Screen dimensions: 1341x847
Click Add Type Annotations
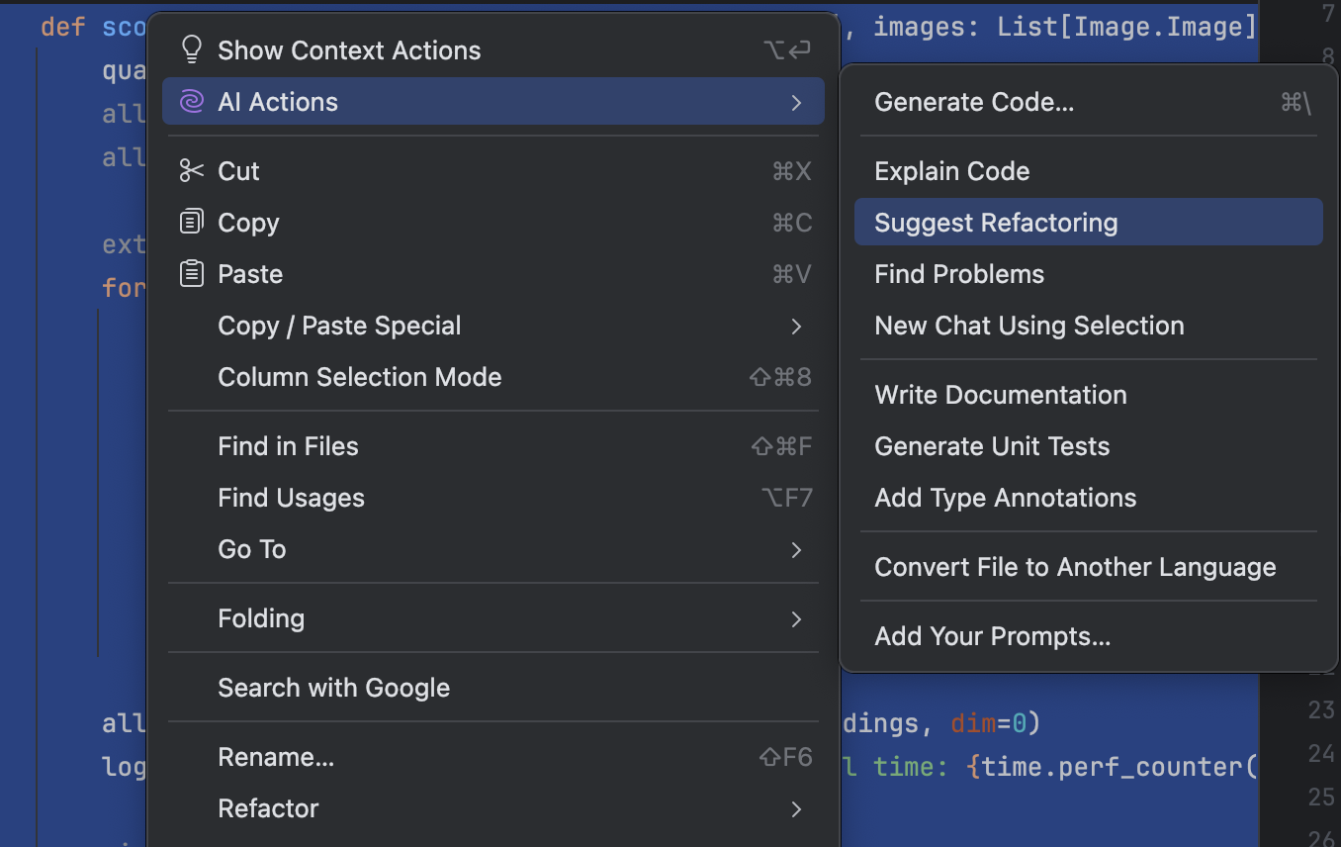[x=1005, y=498]
